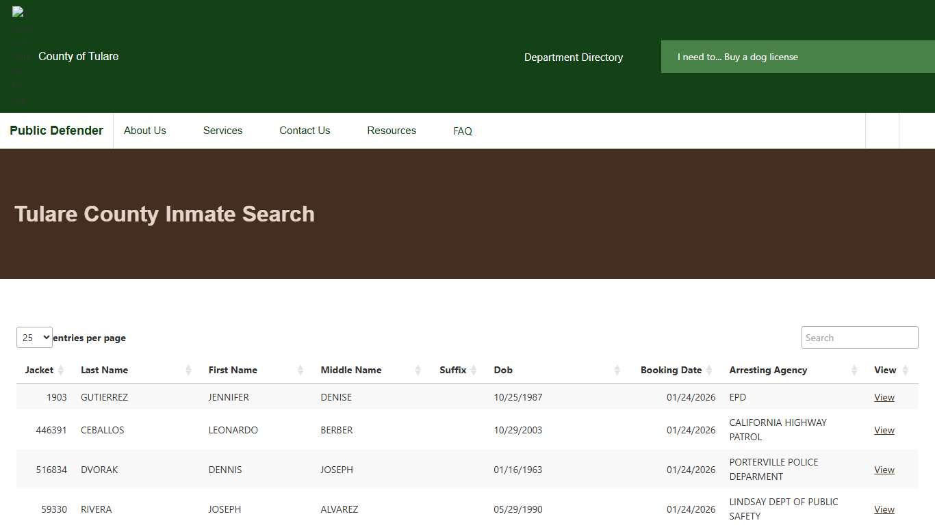Select FAQ from the navigation bar
The width and height of the screenshot is (935, 525).
click(x=463, y=131)
